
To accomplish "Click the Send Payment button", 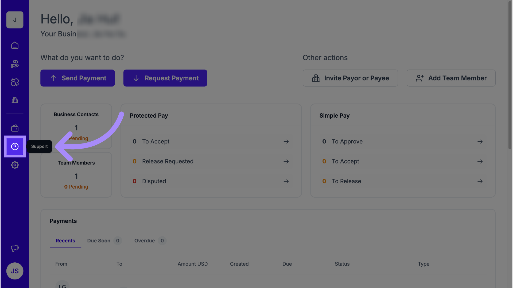I will pyautogui.click(x=77, y=78).
